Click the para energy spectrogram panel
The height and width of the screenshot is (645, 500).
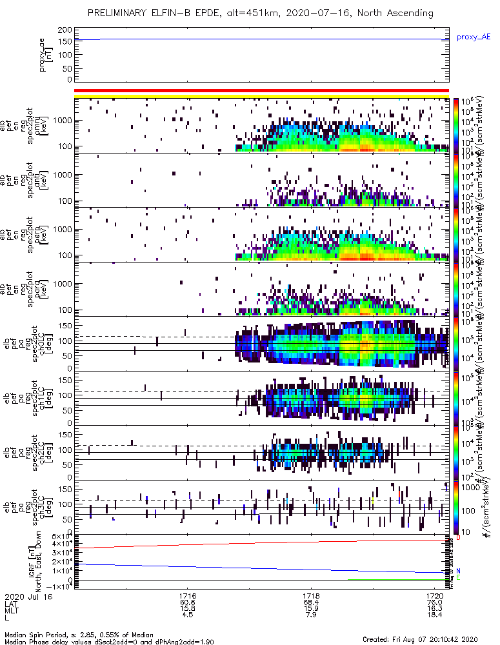click(262, 289)
